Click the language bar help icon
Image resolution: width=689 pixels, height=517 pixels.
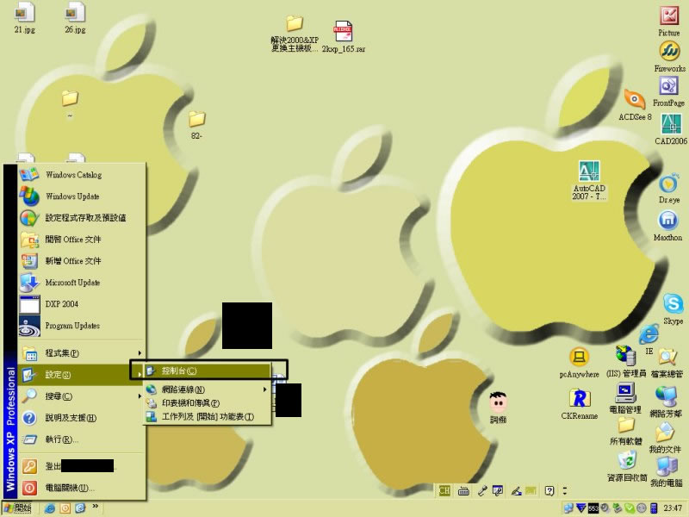click(x=549, y=490)
